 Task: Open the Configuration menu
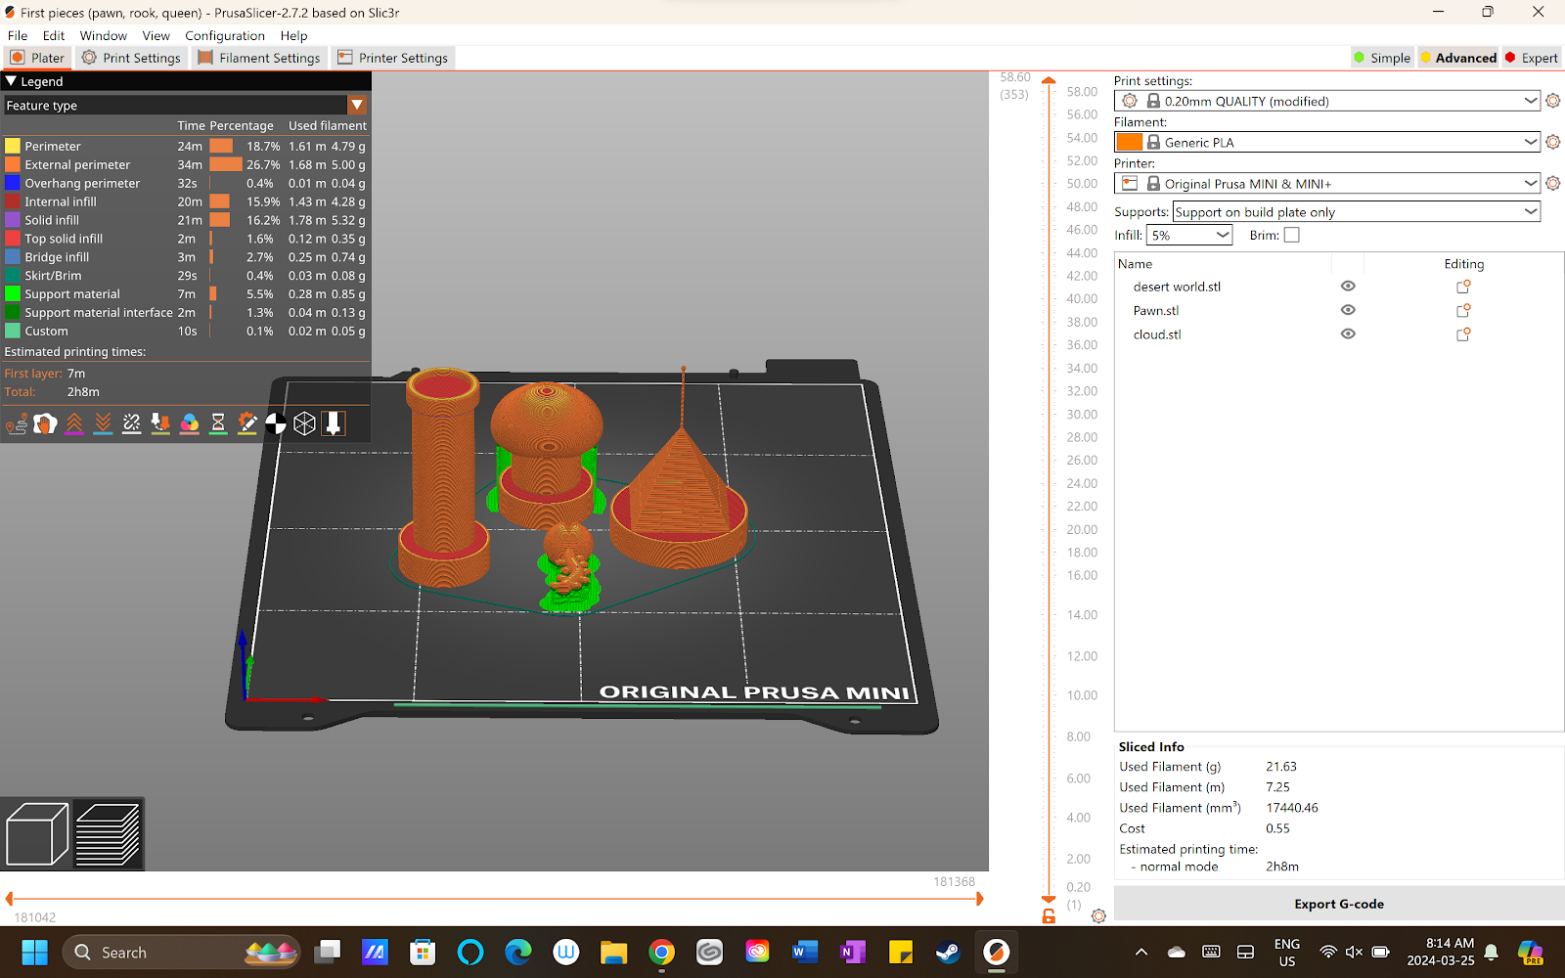click(x=225, y=35)
